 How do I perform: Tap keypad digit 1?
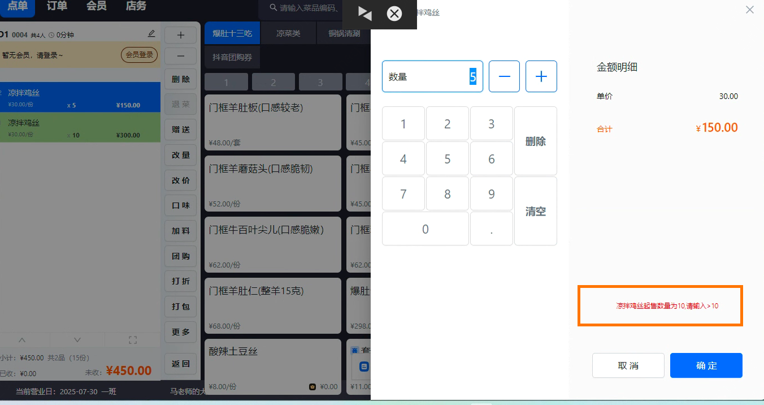pyautogui.click(x=403, y=124)
